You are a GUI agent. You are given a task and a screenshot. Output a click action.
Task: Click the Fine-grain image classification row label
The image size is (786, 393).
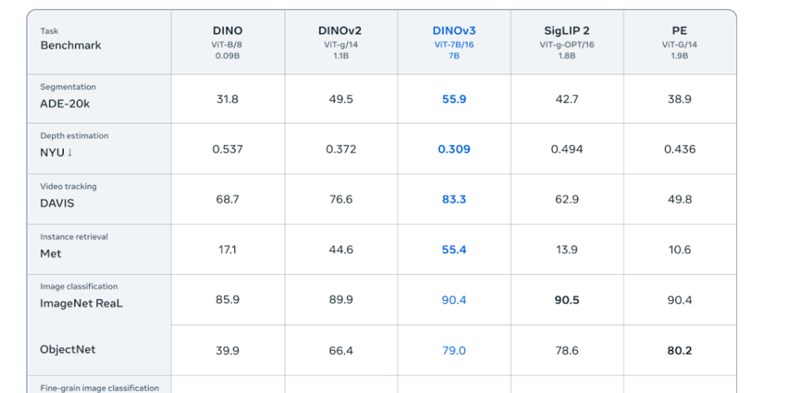coord(100,388)
